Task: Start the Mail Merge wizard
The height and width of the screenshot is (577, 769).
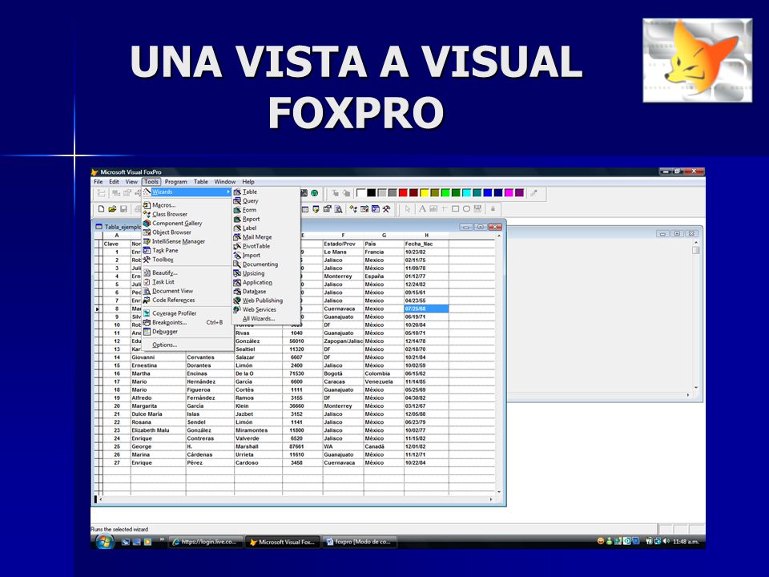Action: (266, 237)
